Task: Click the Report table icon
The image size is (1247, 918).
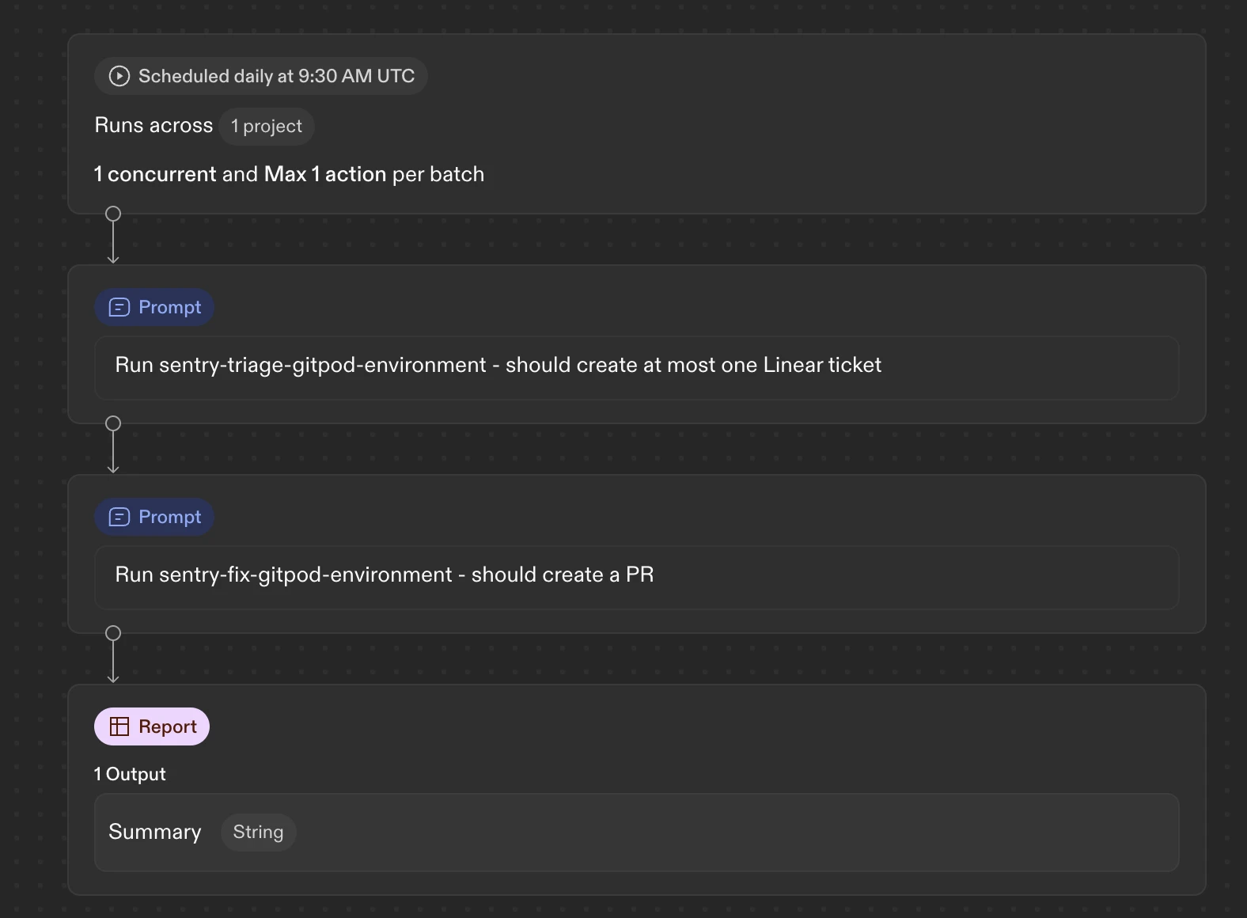Action: [x=119, y=726]
